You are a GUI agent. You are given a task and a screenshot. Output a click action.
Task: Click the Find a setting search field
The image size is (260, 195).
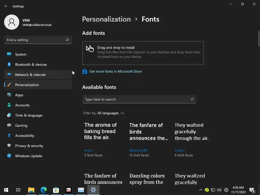(x=36, y=40)
